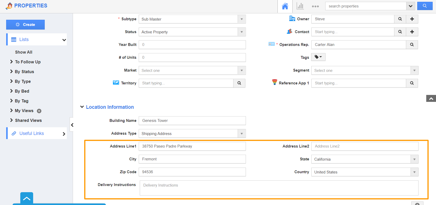Click the three-dots more options icon
Screen dimensions: 436x205
point(315,6)
